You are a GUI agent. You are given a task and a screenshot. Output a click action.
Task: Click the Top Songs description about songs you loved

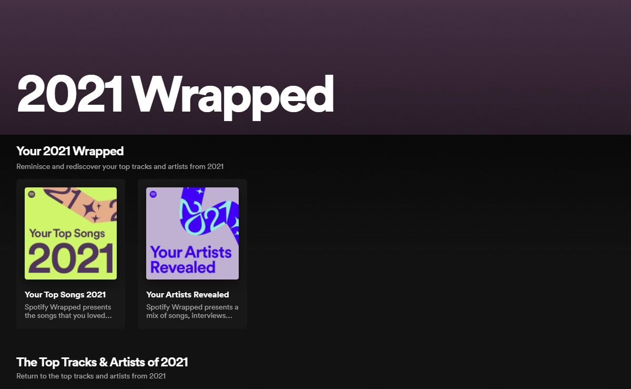68,311
